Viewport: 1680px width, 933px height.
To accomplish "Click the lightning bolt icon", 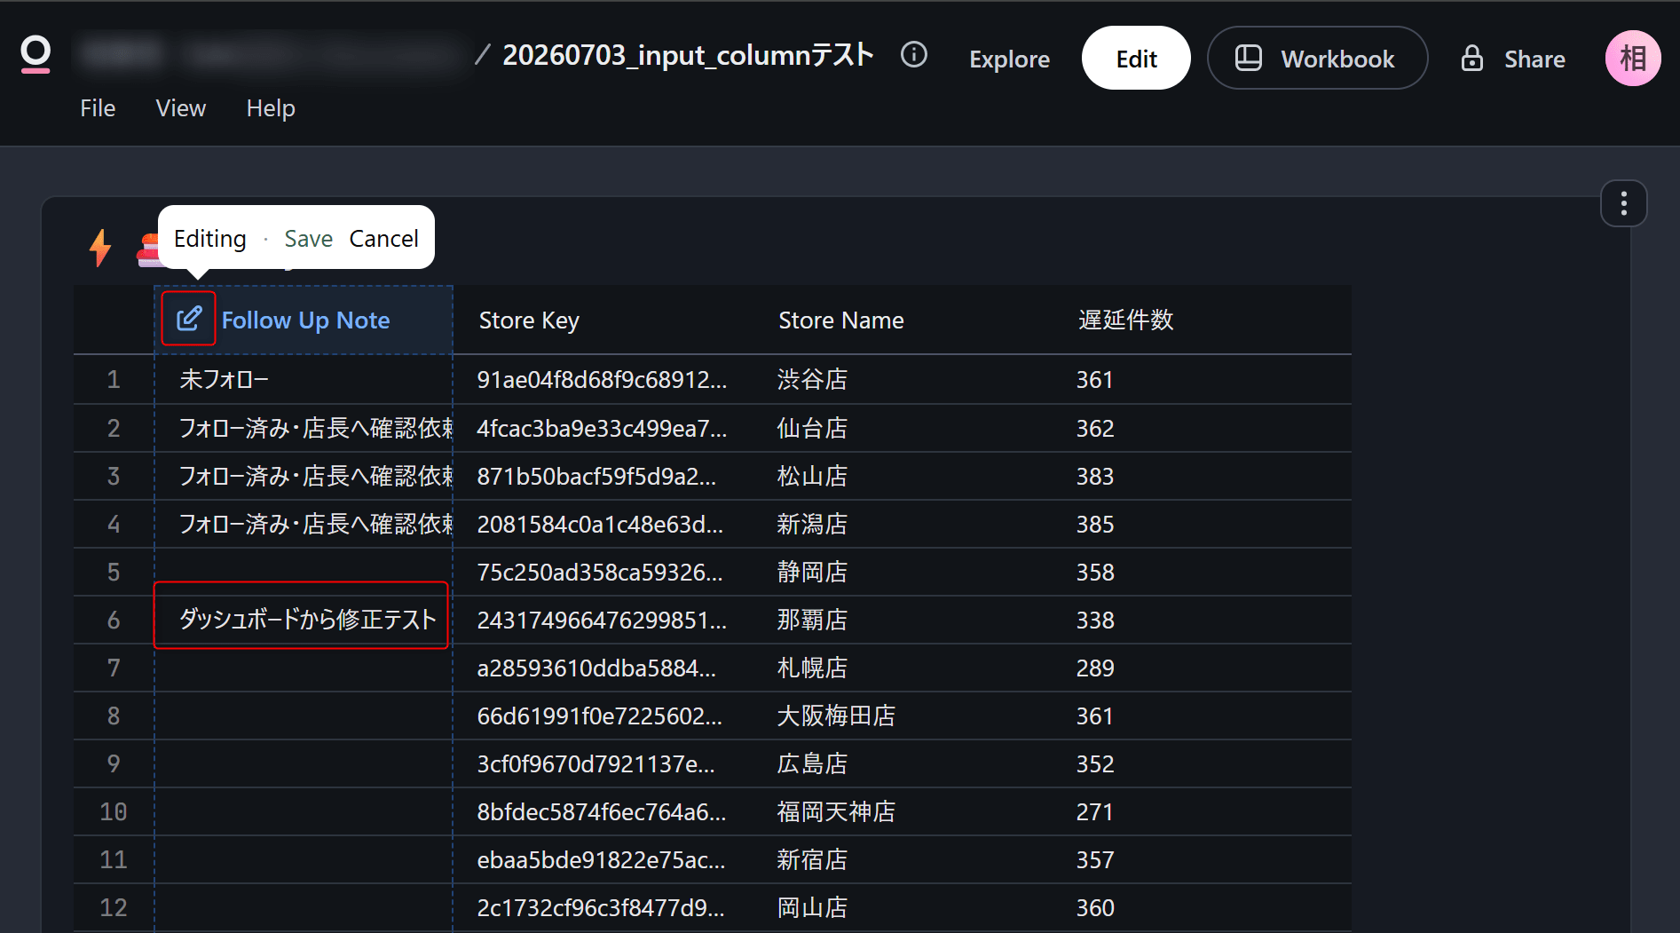I will pos(100,247).
